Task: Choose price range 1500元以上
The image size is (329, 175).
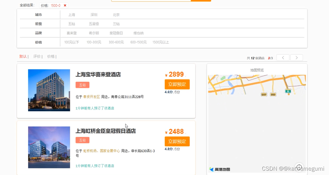Action: 161,42
